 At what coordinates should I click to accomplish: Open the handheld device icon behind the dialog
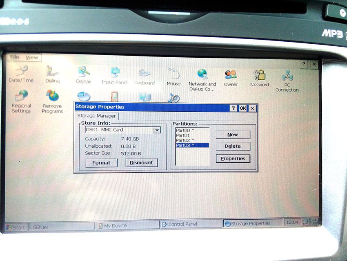(114, 97)
